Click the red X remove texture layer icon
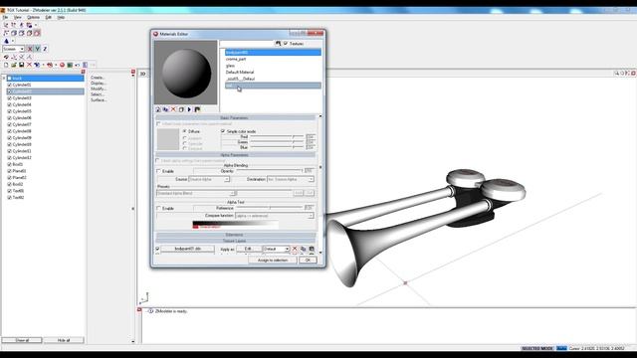637x358 pixels. tap(295, 249)
